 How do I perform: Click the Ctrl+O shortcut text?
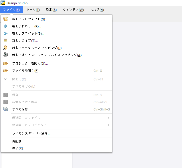click(98, 71)
